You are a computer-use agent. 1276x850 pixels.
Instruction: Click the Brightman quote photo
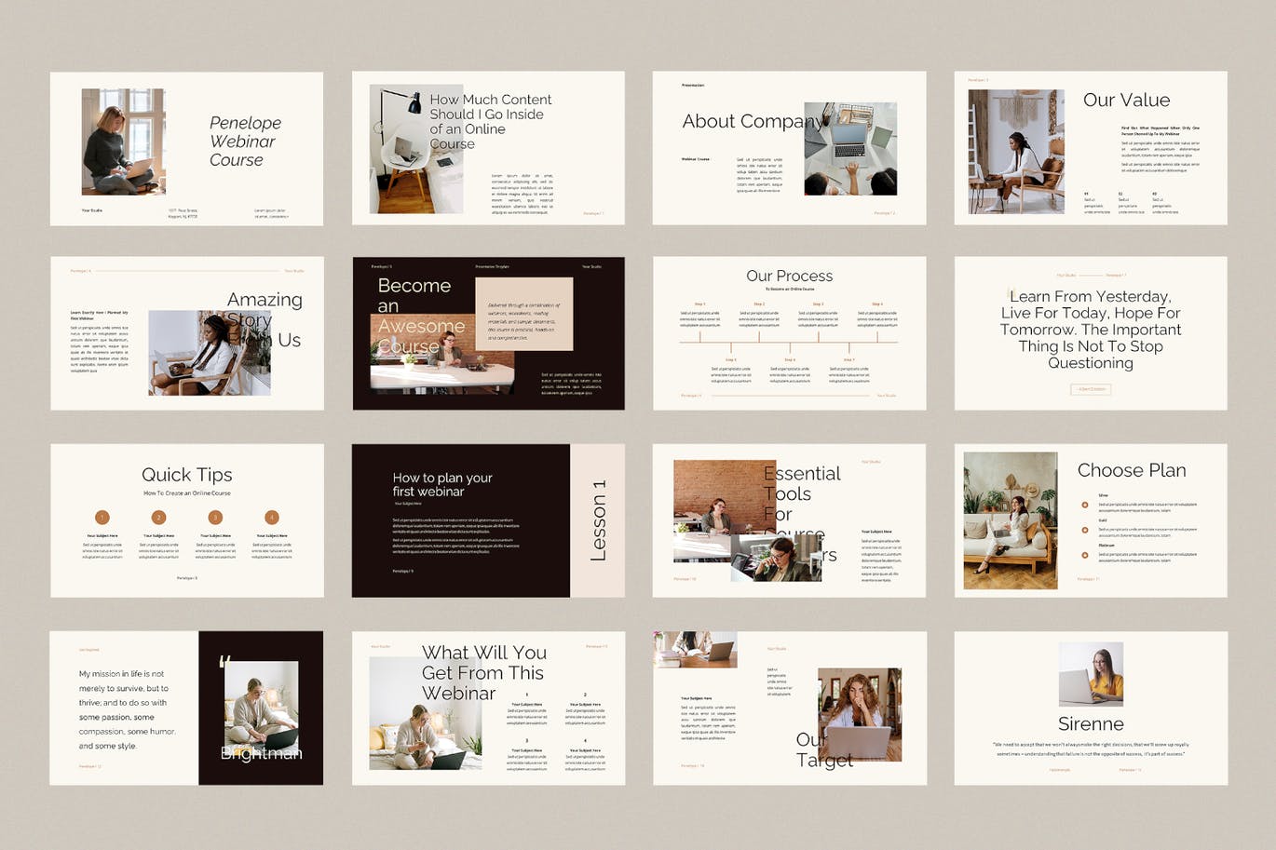262,708
